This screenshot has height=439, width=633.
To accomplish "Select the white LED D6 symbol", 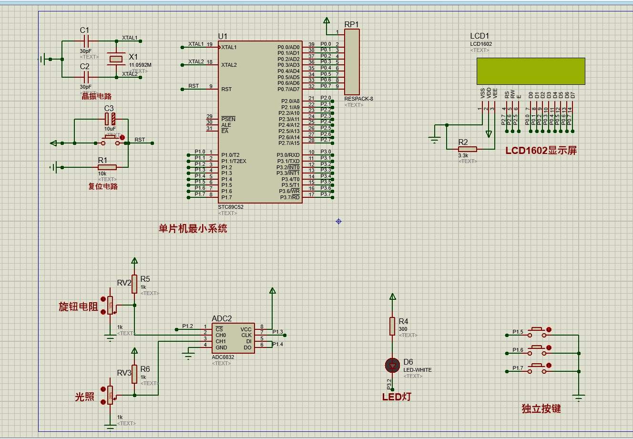I will click(393, 366).
